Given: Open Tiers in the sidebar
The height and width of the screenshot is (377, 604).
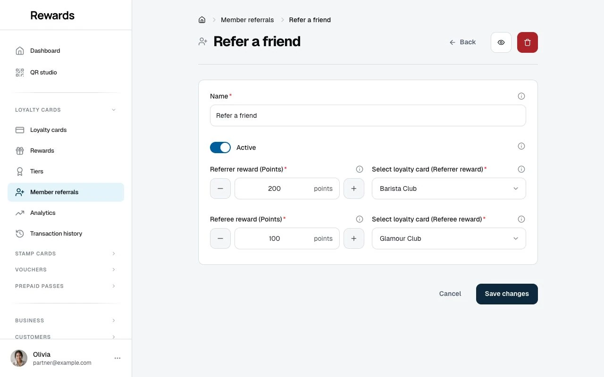Looking at the screenshot, I should coord(66,172).
